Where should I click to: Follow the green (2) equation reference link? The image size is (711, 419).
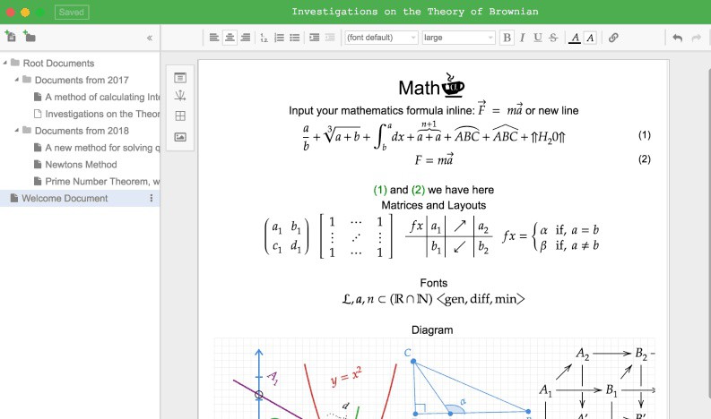click(x=418, y=190)
